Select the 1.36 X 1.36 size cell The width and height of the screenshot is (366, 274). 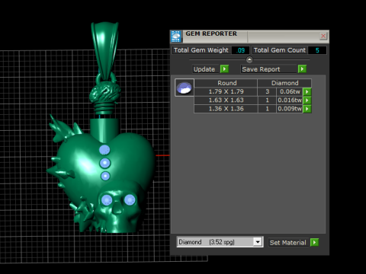226,109
